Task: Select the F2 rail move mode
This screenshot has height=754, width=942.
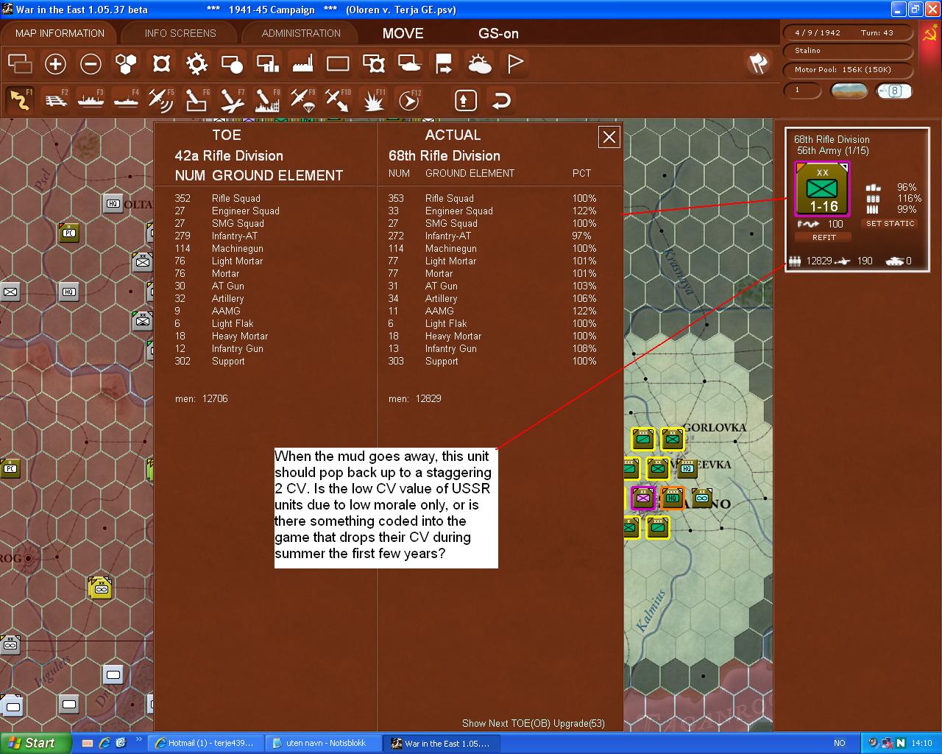Action: pyautogui.click(x=55, y=100)
